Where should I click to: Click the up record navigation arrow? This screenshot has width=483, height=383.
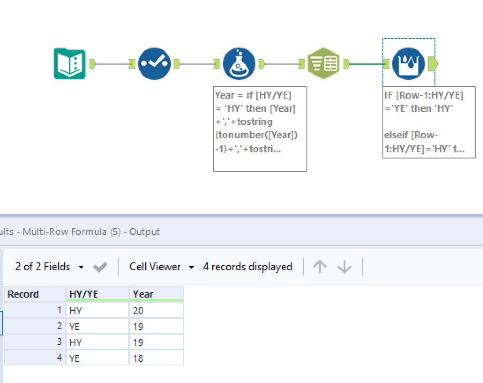[x=319, y=266]
